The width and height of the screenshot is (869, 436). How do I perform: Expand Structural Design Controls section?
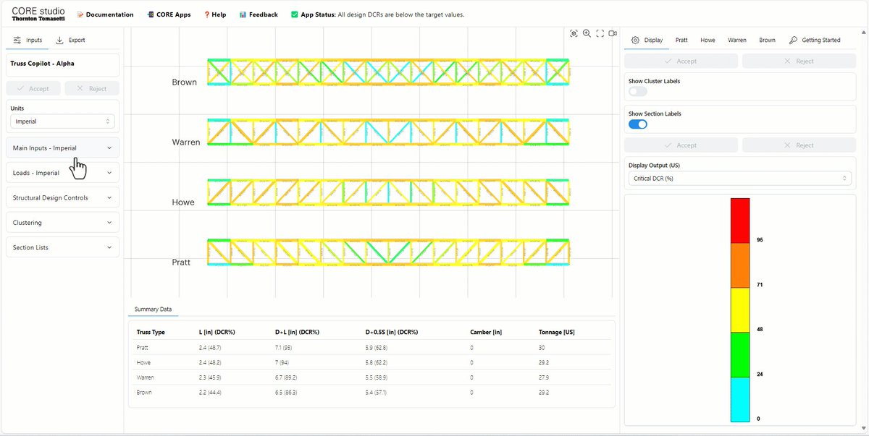[x=62, y=197]
